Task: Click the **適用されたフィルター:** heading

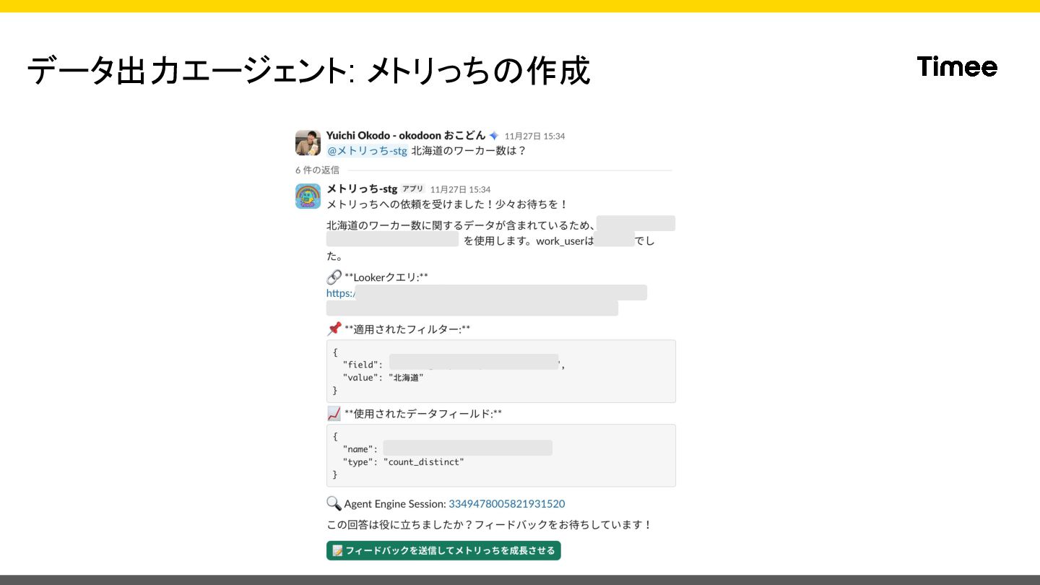Action: click(407, 329)
